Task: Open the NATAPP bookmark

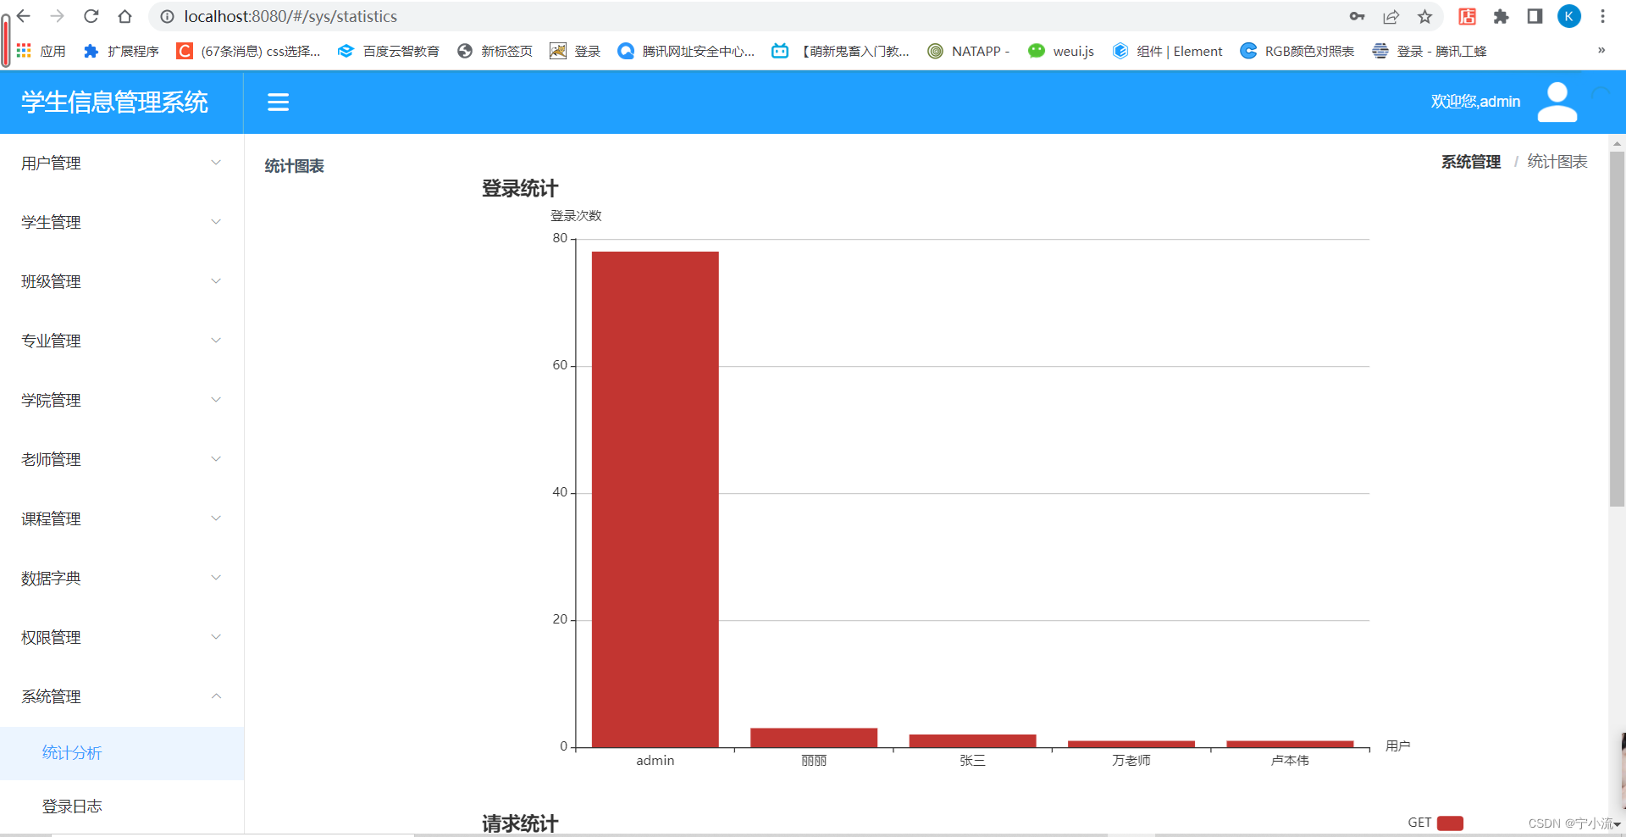Action: pyautogui.click(x=968, y=51)
